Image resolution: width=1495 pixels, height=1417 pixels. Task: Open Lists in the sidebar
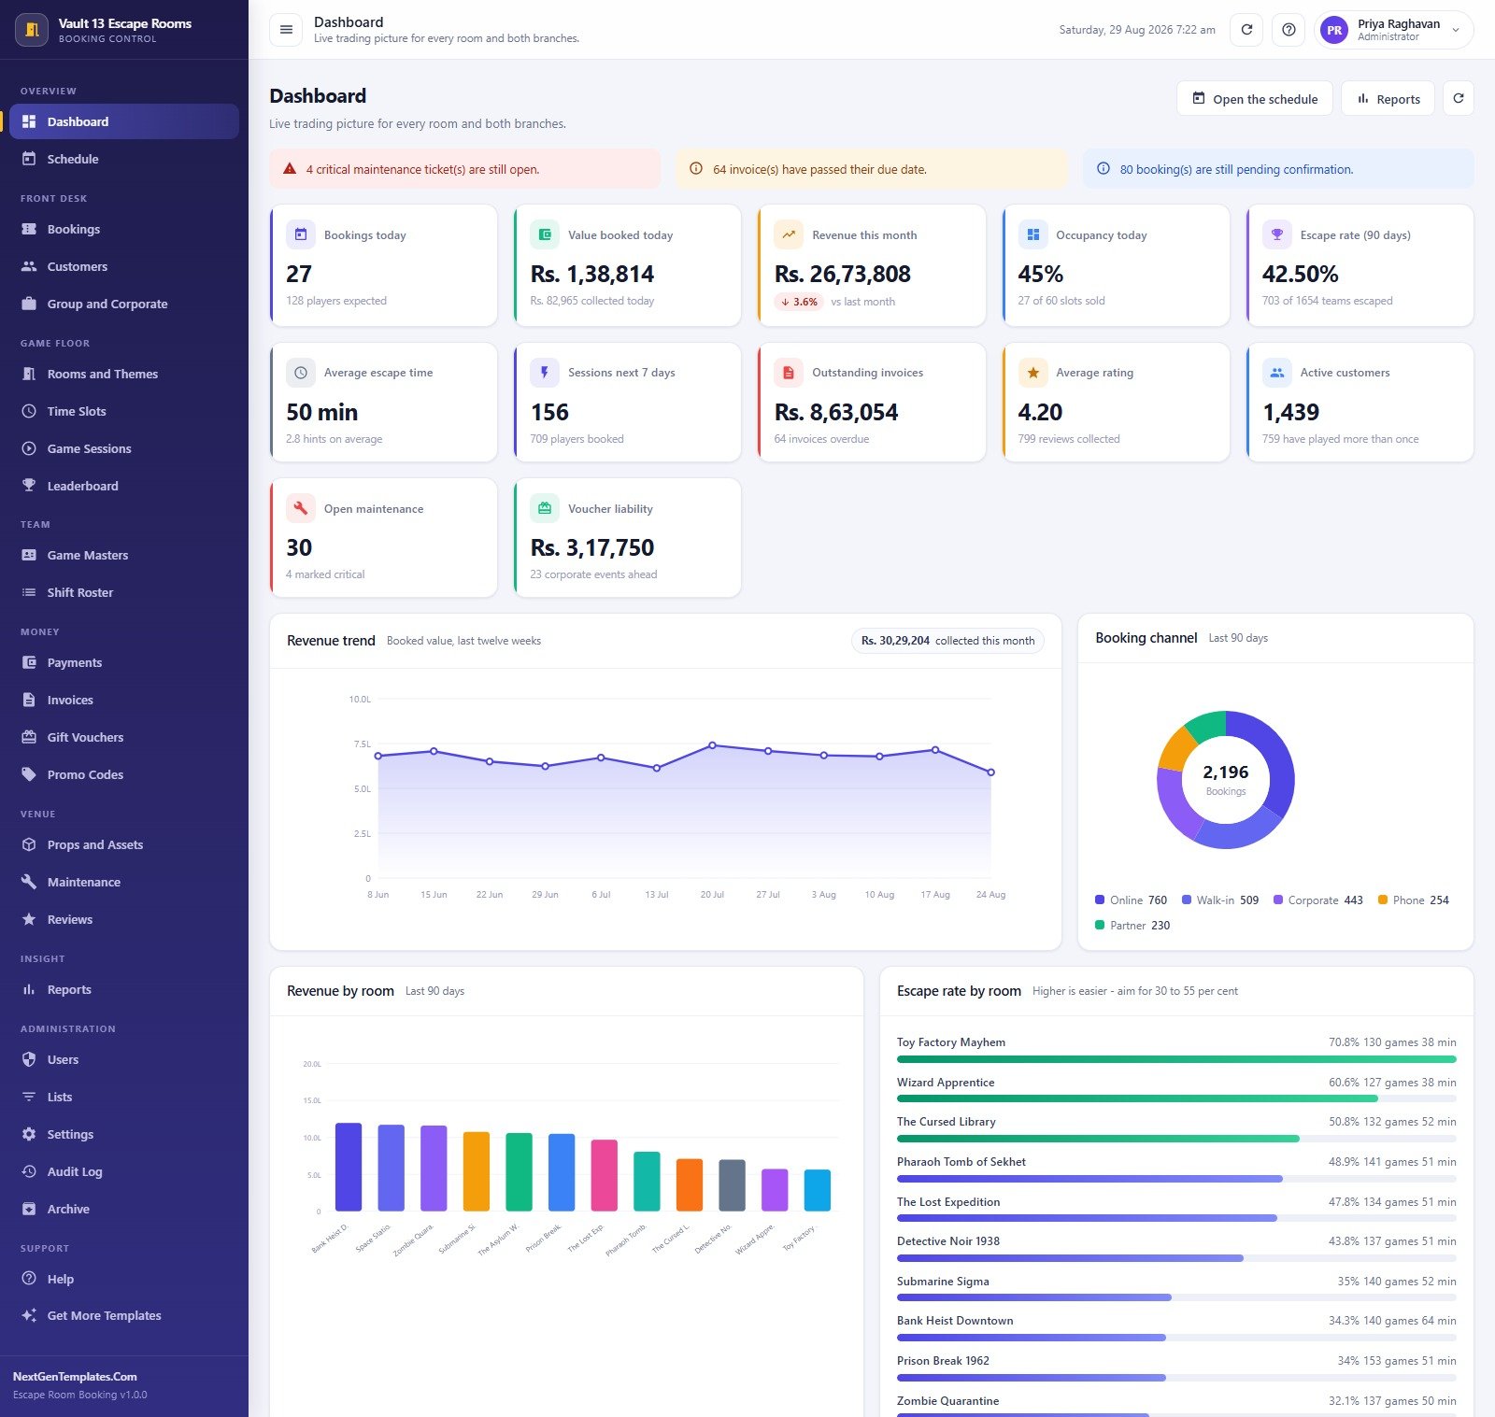pyautogui.click(x=124, y=1097)
